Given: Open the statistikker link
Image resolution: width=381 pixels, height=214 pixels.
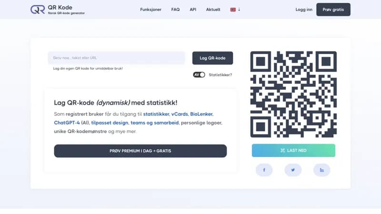Looking at the screenshot, I should [x=156, y=114].
